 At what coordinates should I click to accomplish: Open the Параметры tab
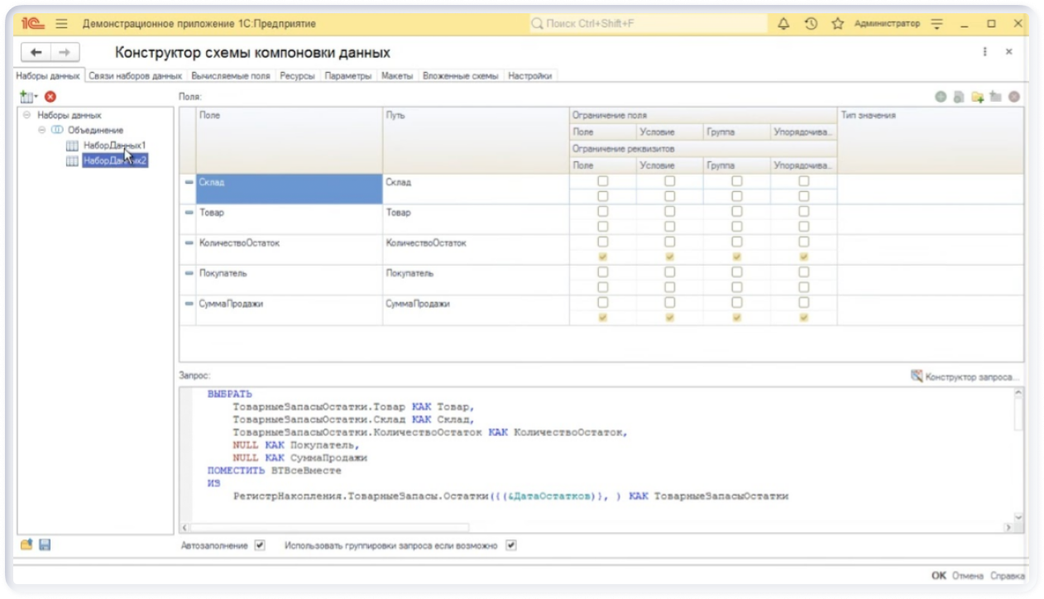click(x=348, y=76)
